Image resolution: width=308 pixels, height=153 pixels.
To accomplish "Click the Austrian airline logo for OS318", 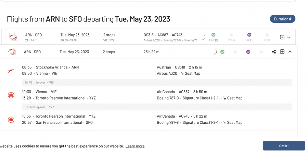I will pos(11,71).
